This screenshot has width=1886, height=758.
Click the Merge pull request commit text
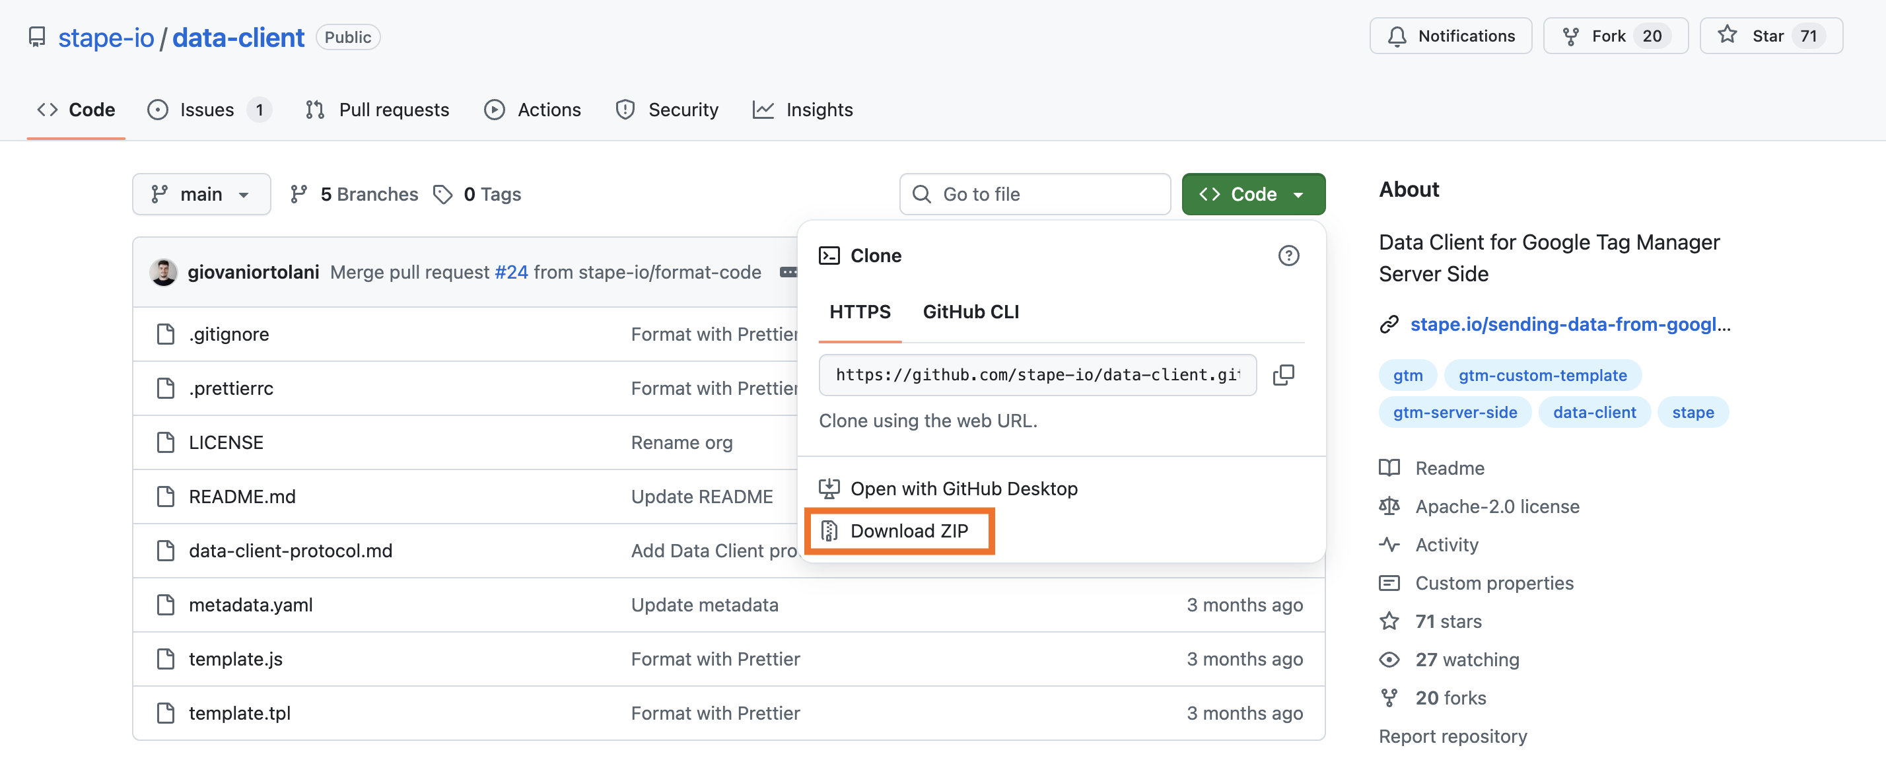(x=409, y=272)
